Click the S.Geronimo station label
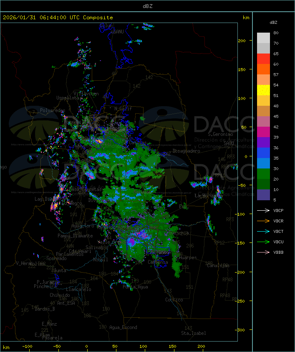295x352 pixels. click(x=220, y=135)
